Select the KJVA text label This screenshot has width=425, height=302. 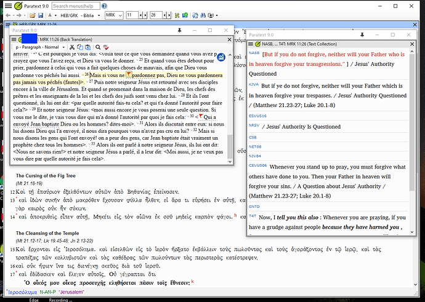pos(254,84)
